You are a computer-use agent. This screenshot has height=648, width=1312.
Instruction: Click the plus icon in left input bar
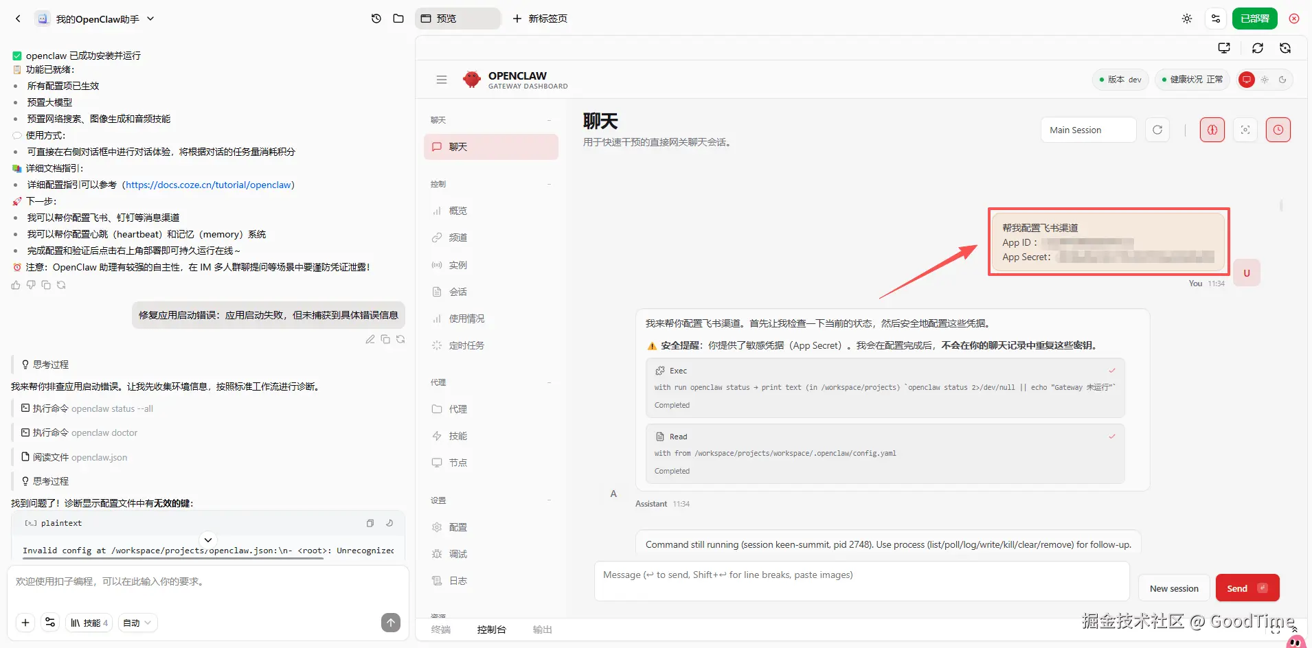click(25, 623)
